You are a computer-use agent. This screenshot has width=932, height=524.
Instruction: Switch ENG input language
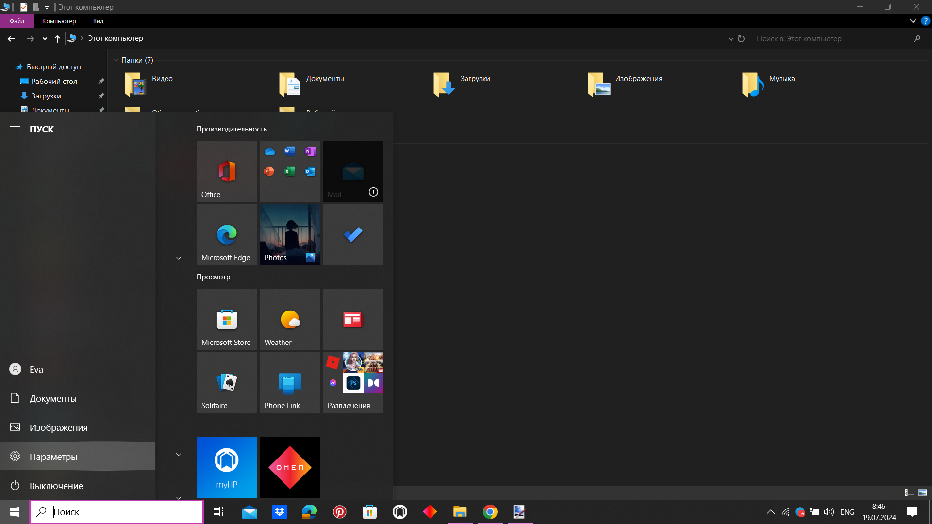tap(847, 512)
